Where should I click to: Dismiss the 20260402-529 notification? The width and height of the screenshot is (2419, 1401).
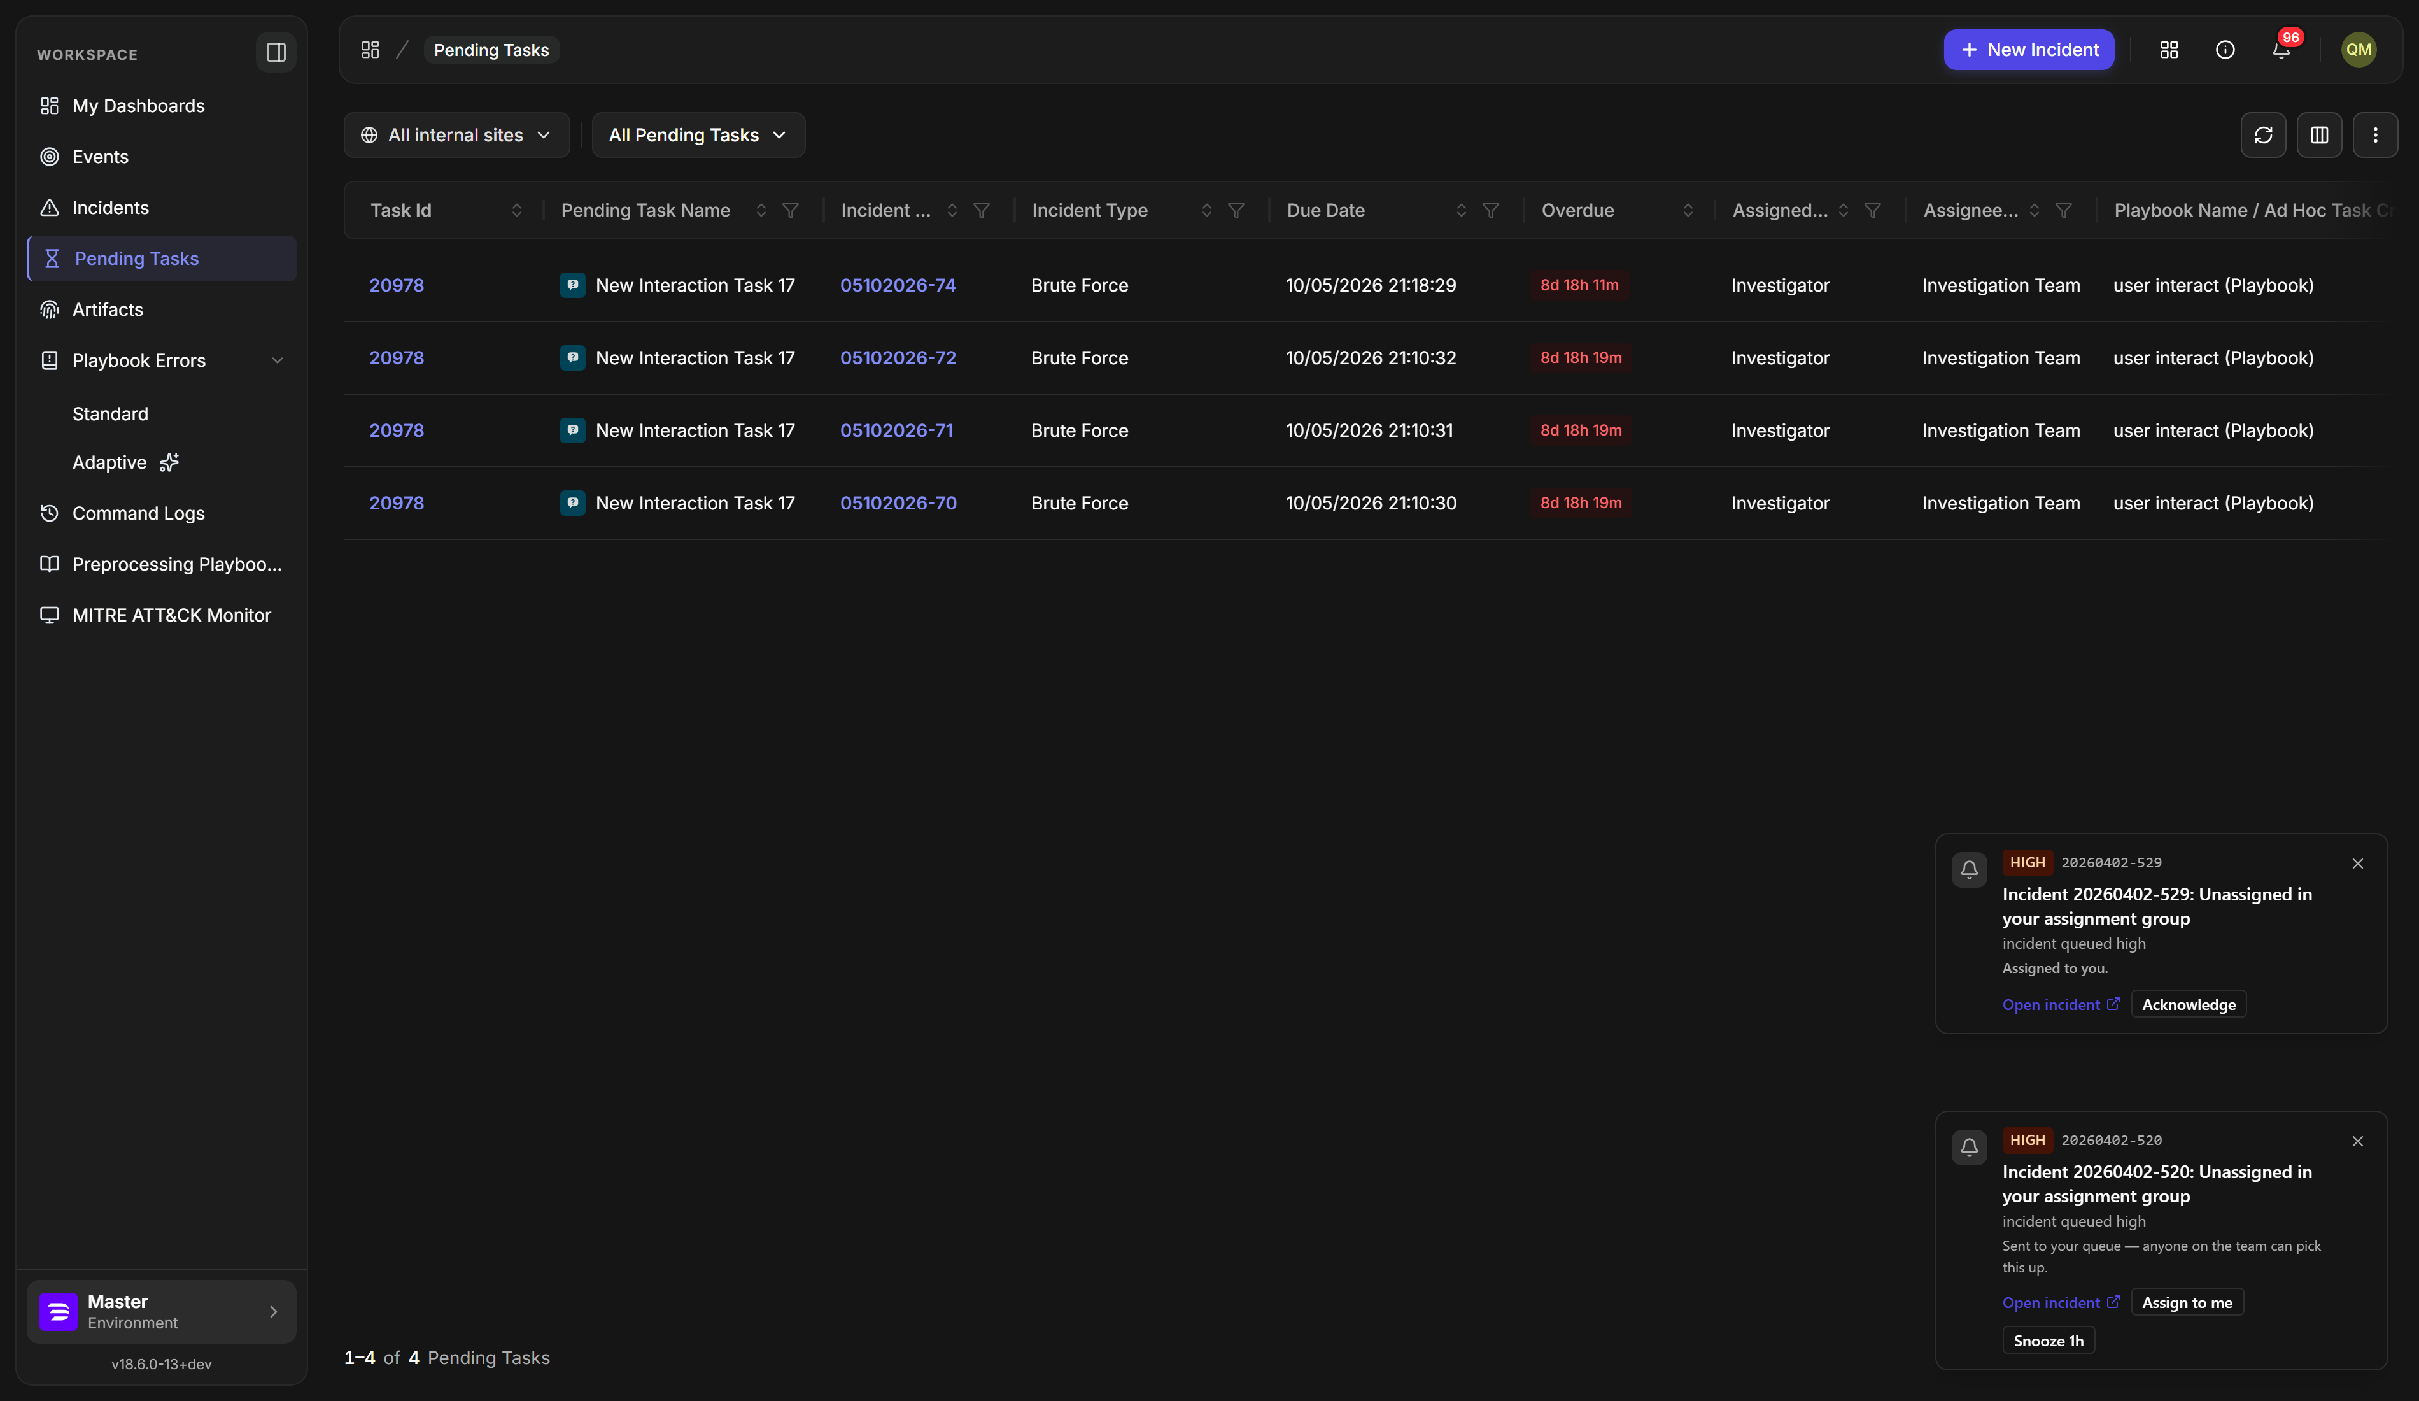tap(2357, 864)
